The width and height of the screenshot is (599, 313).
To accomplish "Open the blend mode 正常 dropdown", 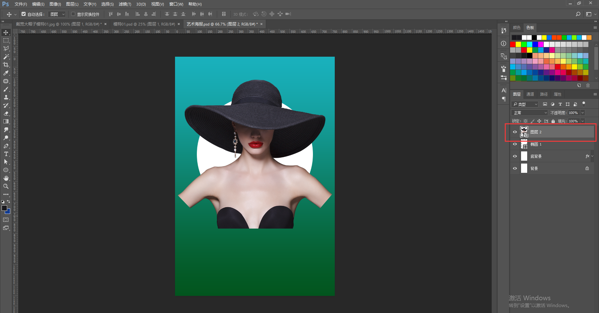I will point(530,113).
